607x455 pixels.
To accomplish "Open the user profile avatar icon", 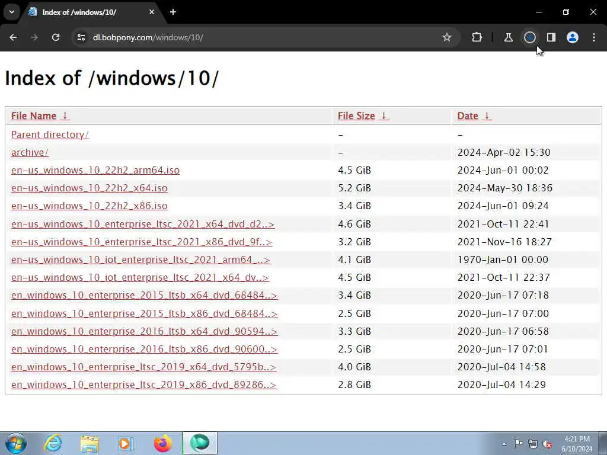I will tap(573, 37).
